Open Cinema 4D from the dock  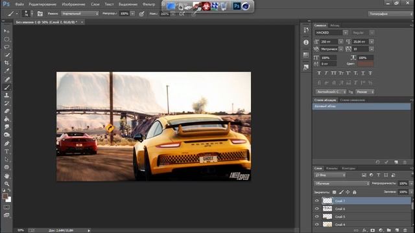pyautogui.click(x=246, y=6)
